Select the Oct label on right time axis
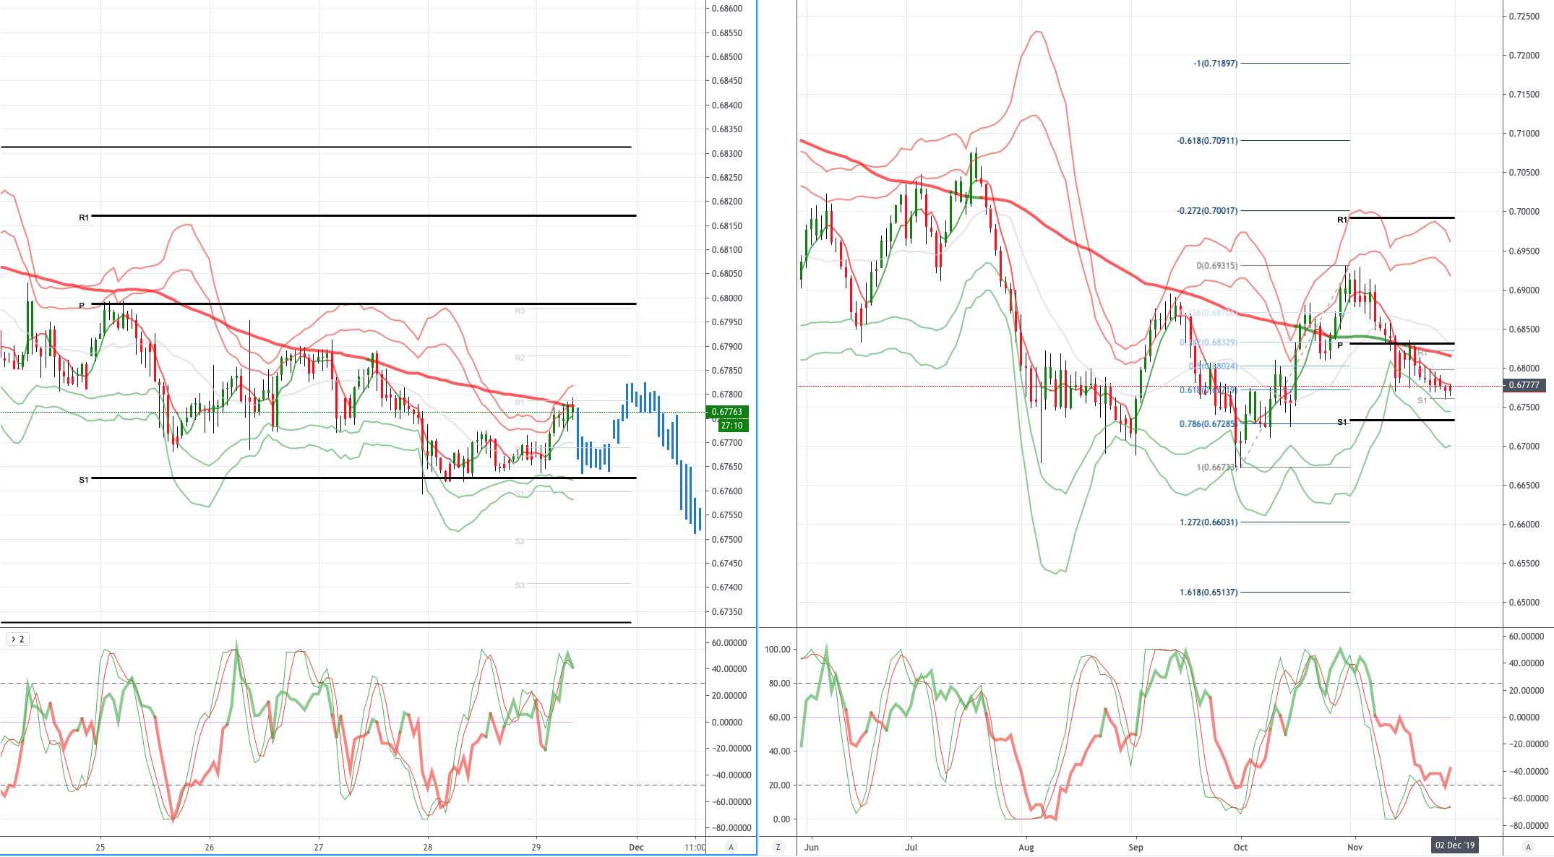 coord(1240,847)
